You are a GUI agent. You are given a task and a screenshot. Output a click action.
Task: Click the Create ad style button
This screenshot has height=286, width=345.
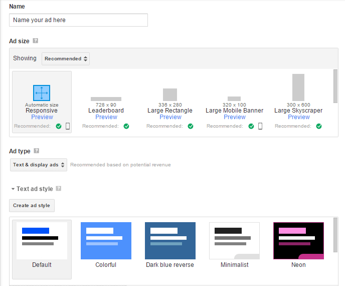(x=32, y=206)
